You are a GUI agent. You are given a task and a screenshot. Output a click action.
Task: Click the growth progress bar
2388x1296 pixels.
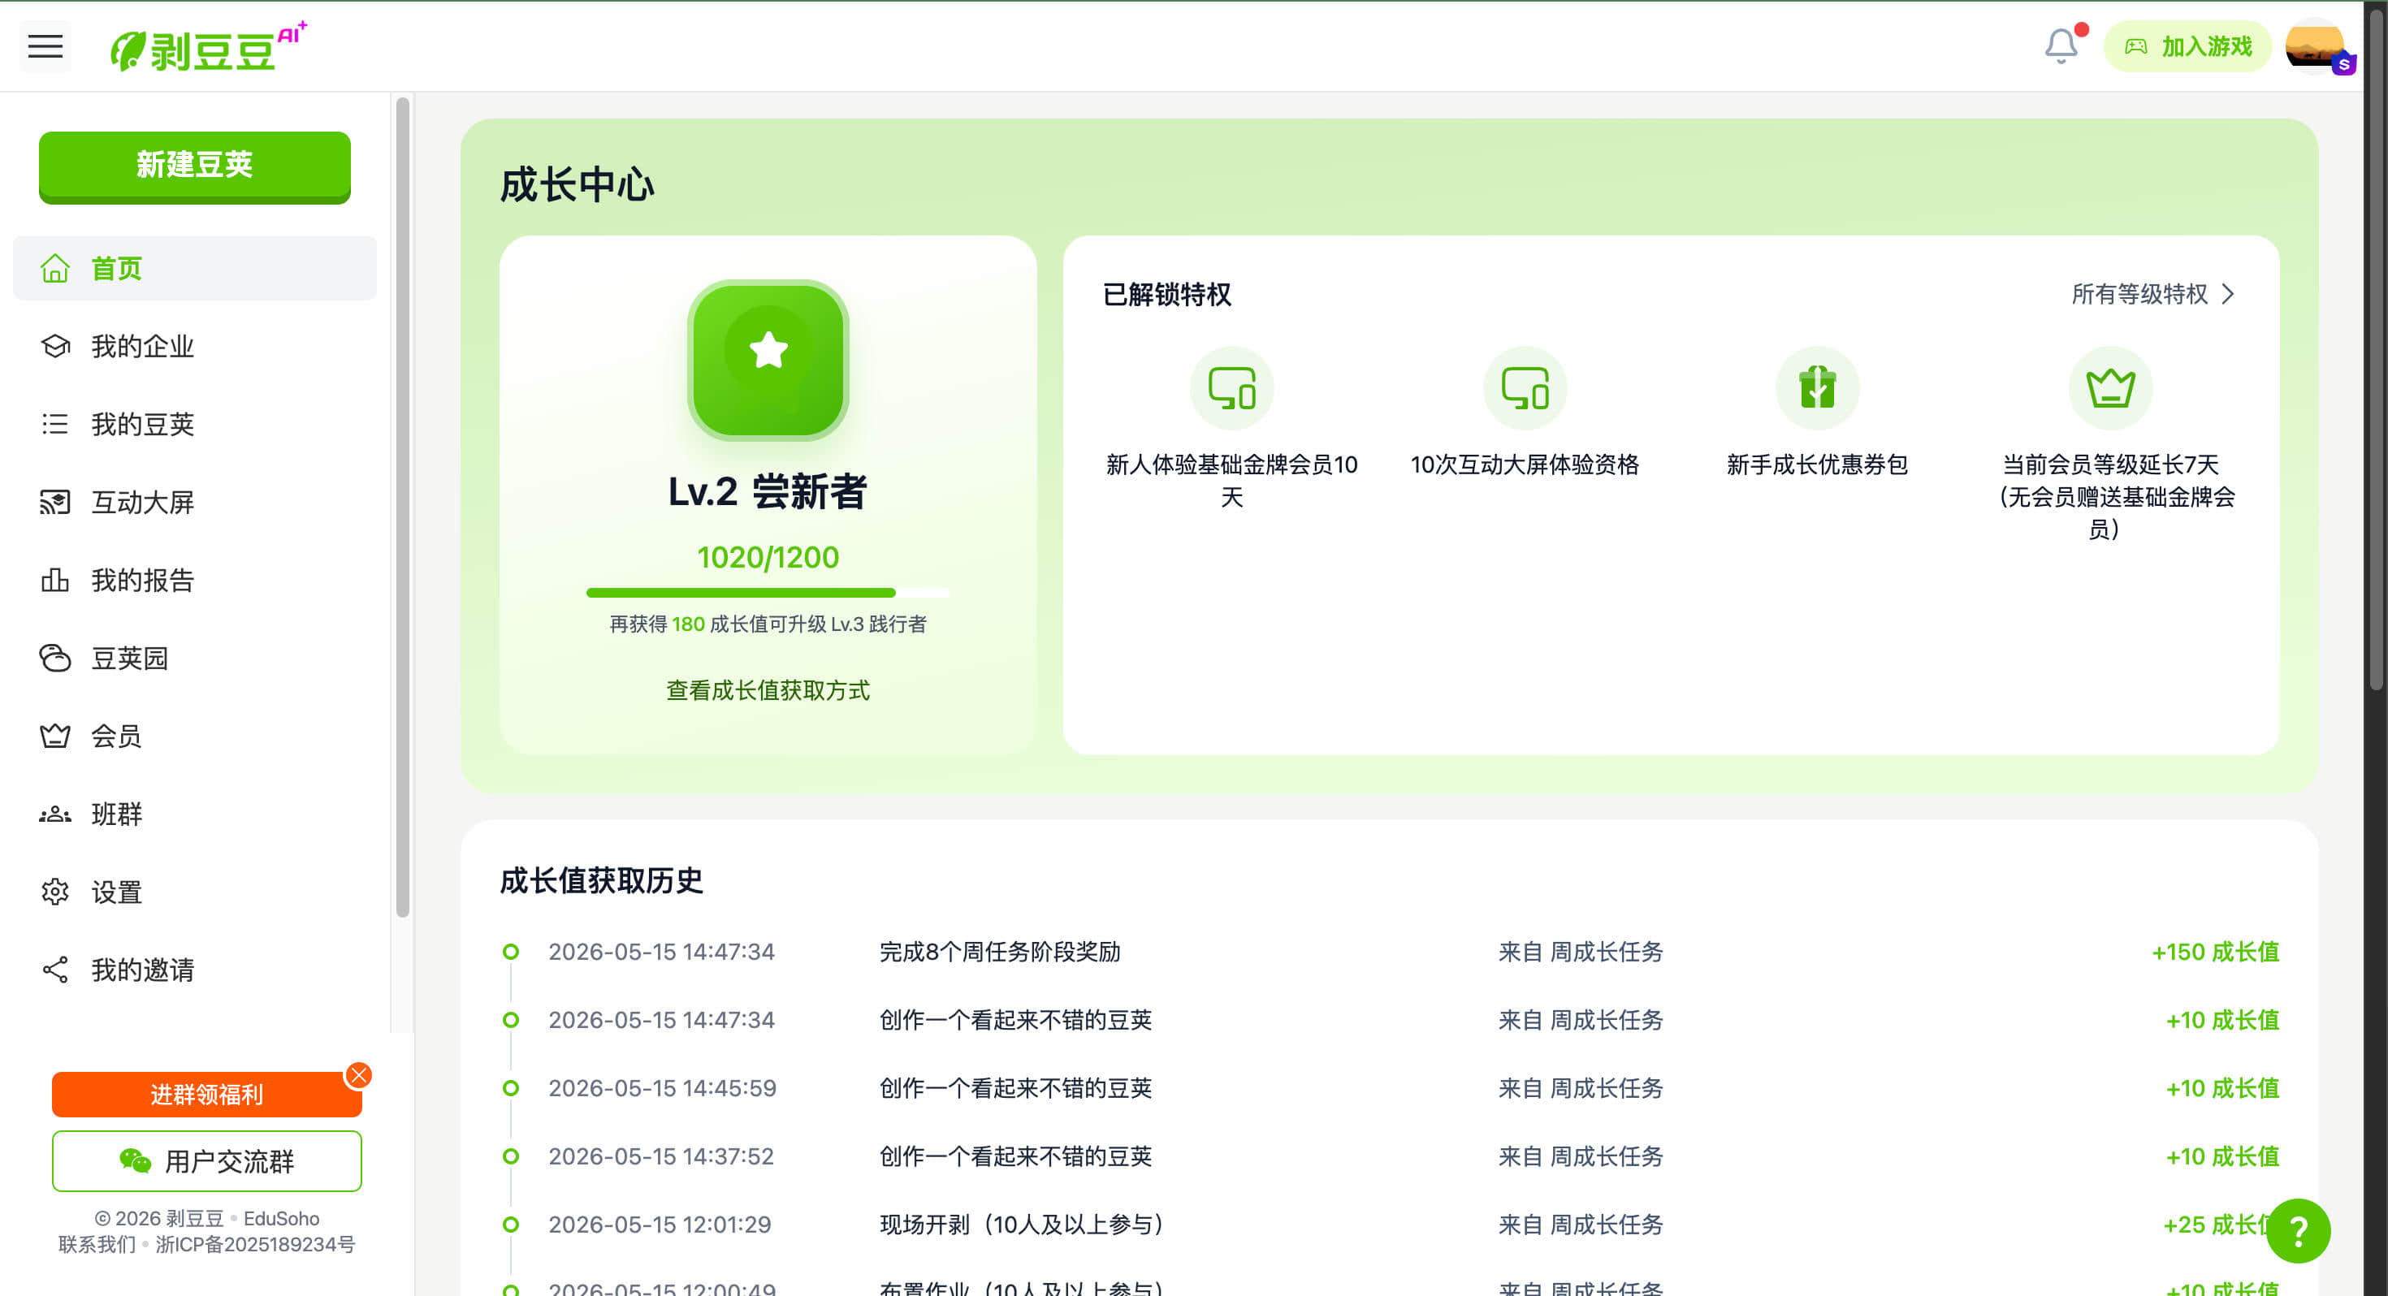pos(768,593)
